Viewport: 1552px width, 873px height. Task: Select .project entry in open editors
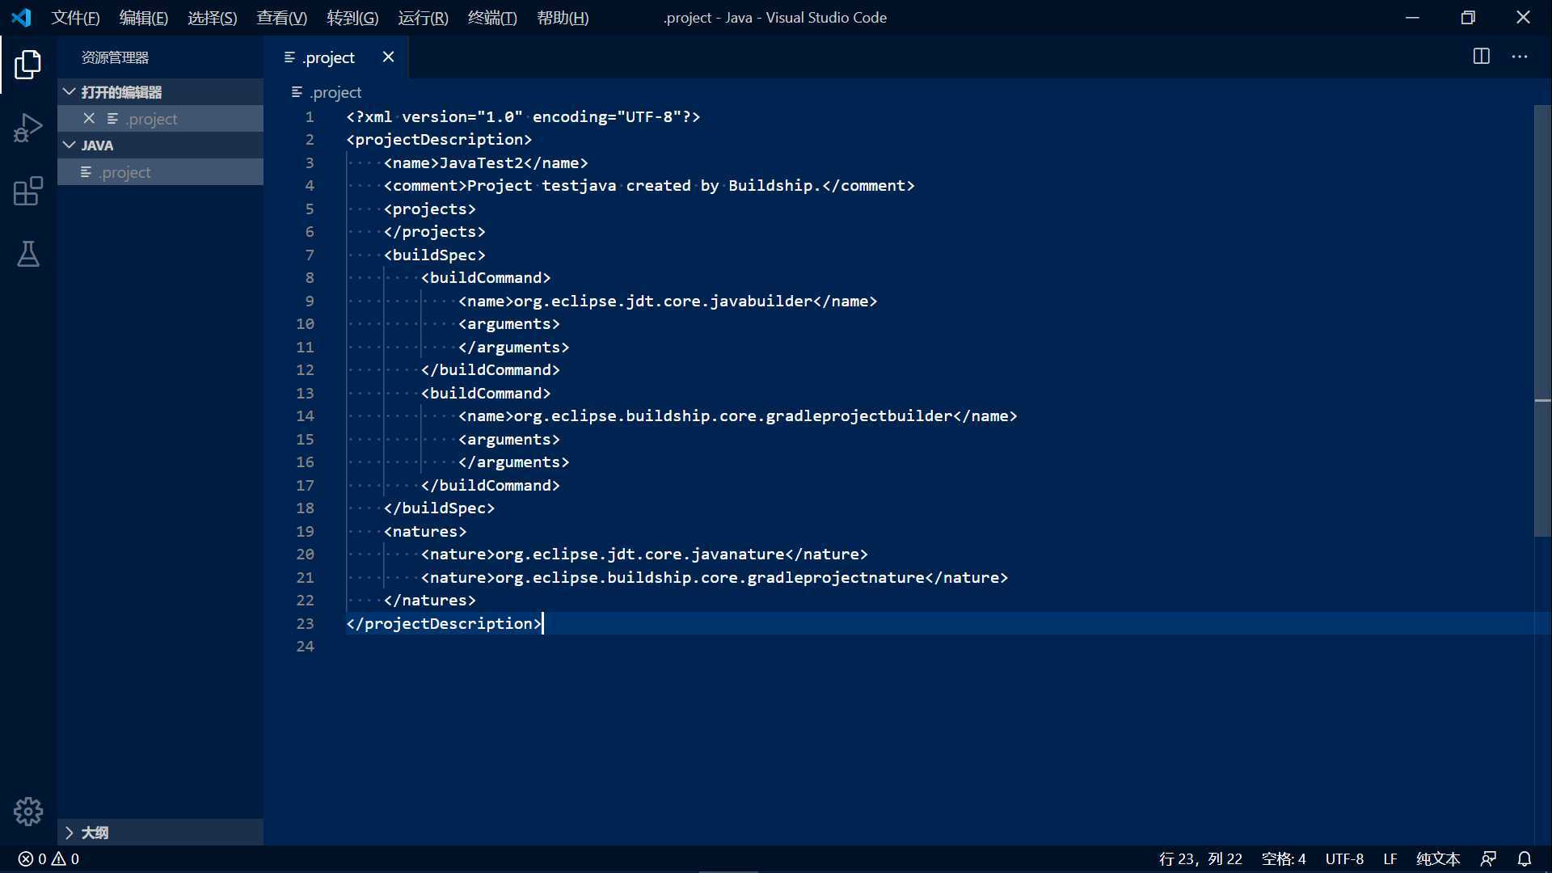tap(160, 119)
